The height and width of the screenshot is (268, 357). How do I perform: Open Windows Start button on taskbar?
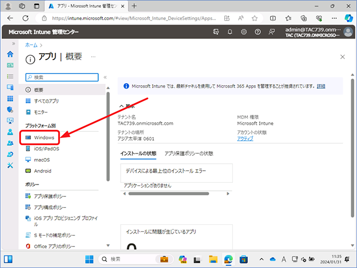coord(89,259)
